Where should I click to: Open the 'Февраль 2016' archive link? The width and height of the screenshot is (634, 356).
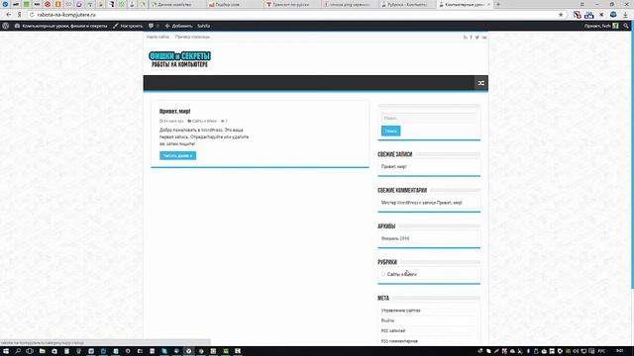[x=395, y=238]
